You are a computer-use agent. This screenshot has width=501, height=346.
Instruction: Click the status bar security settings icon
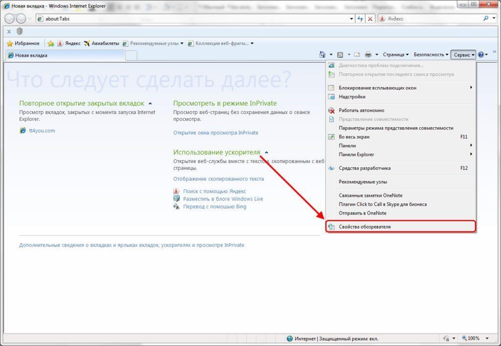click(x=446, y=338)
